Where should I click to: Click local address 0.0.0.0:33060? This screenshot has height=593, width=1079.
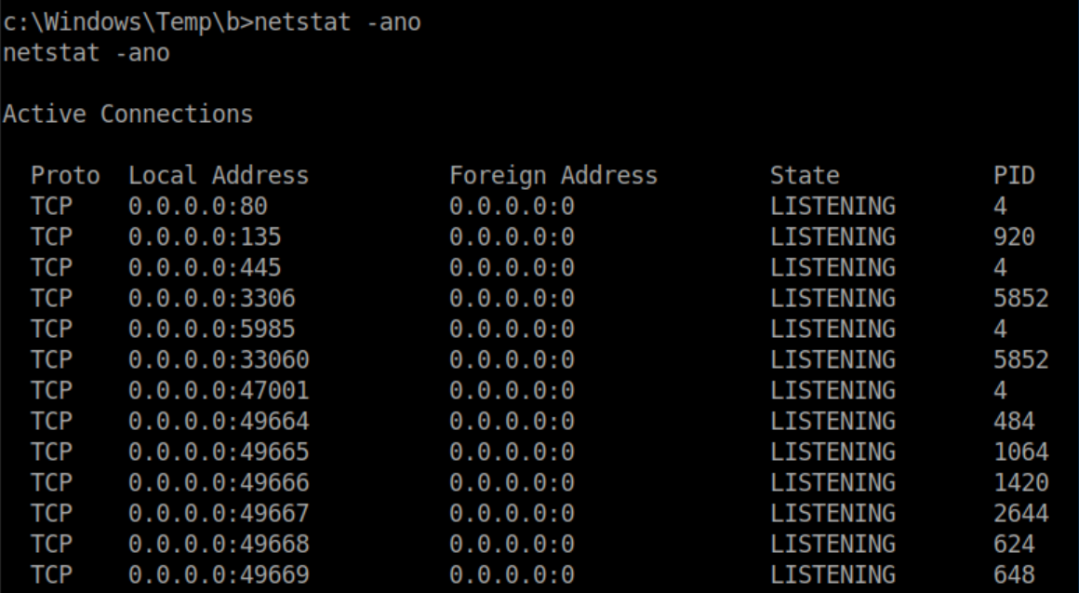point(218,359)
